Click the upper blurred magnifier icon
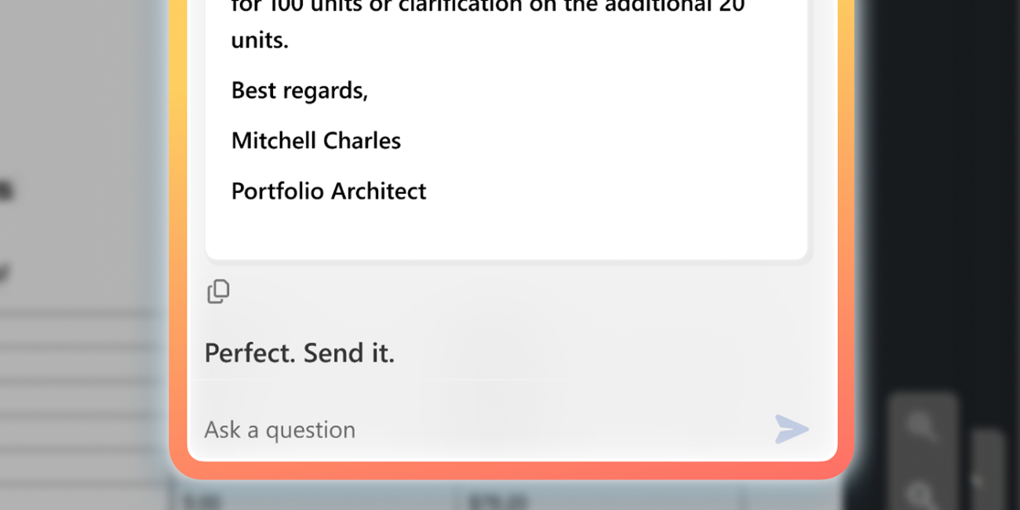Image resolution: width=1020 pixels, height=510 pixels. coord(920,426)
